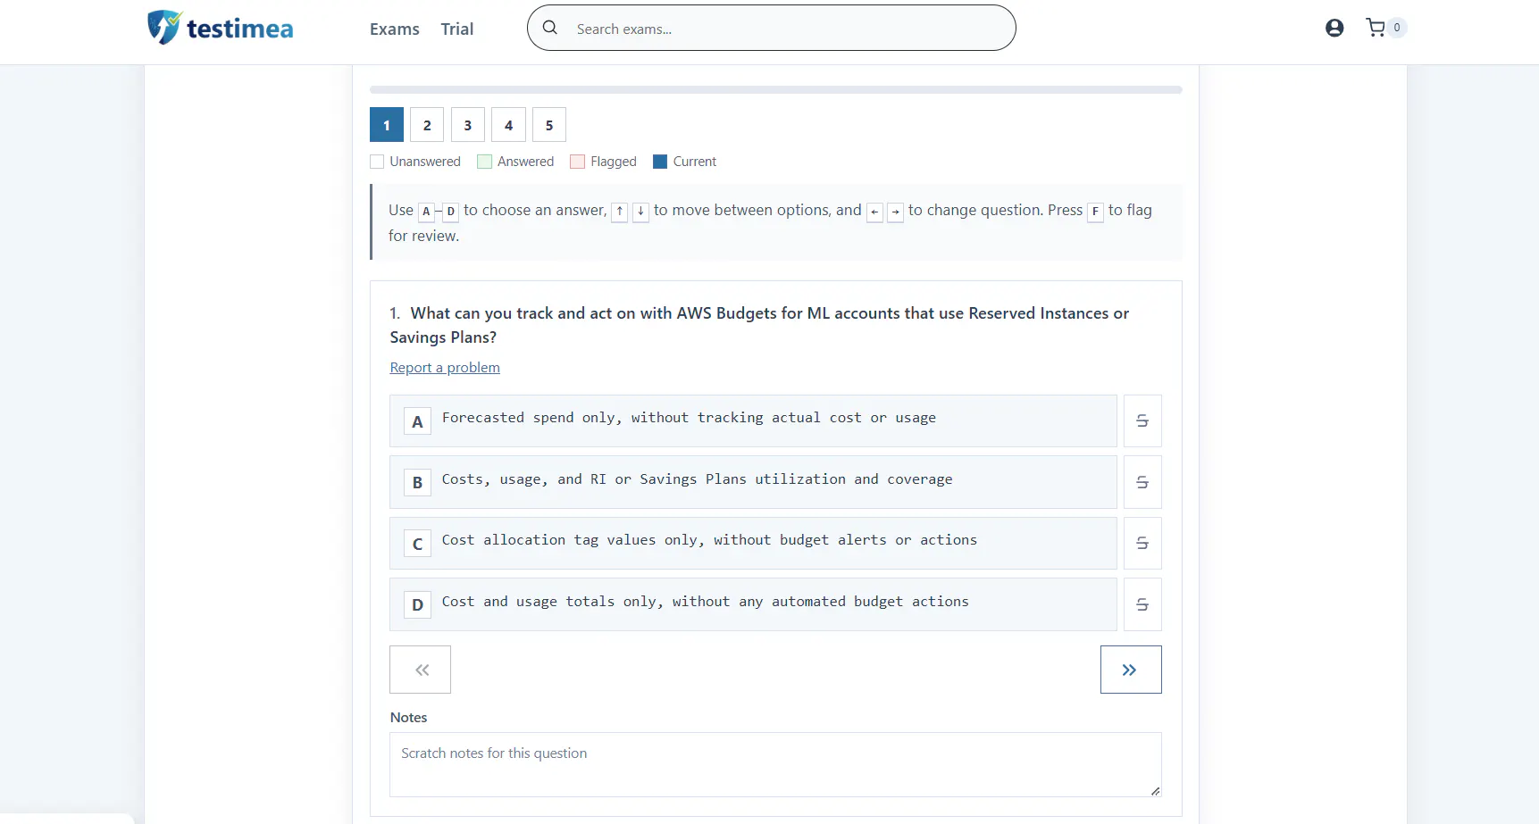Strike through answer B option
Screen dimensions: 1539x824
coord(1142,482)
